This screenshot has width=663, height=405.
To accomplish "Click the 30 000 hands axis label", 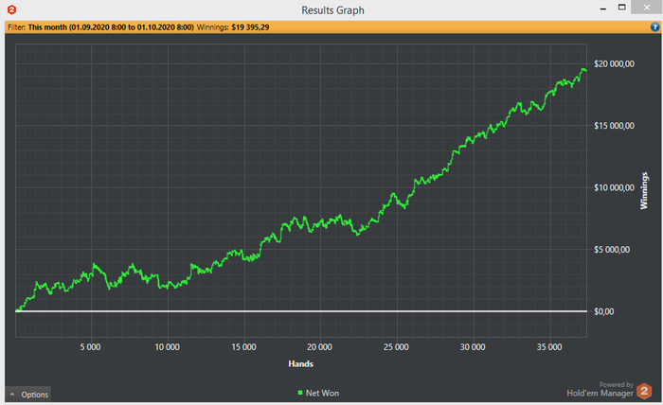I will click(473, 347).
